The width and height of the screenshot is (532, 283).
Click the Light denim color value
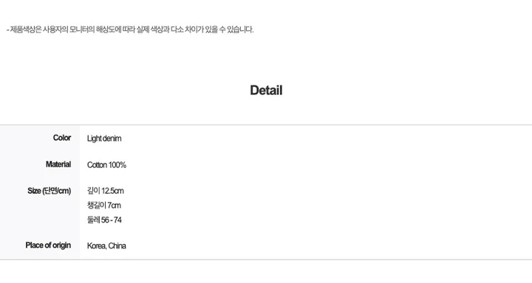click(x=104, y=139)
